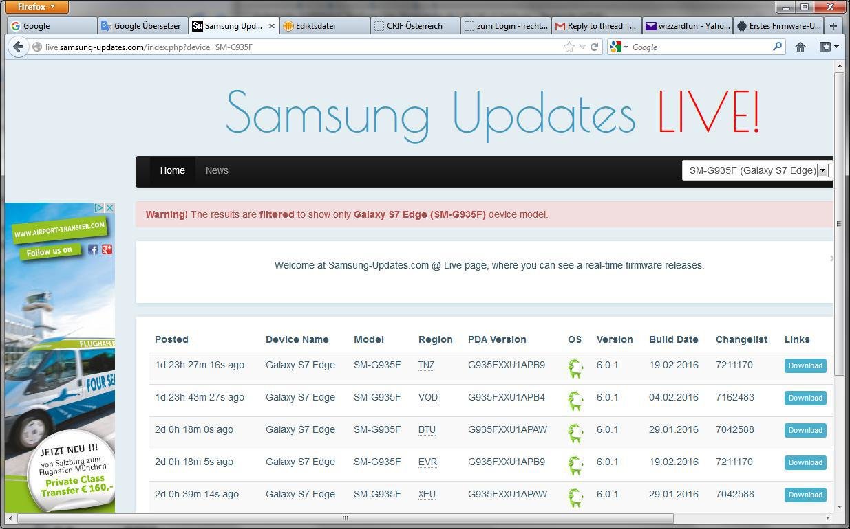Screen dimensions: 850x529
Task: Open URL history dropdown arrow
Action: point(582,47)
